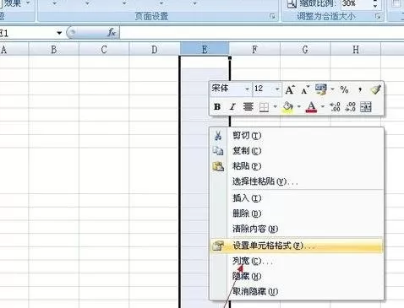
Task: Select column C header
Action: (104, 49)
